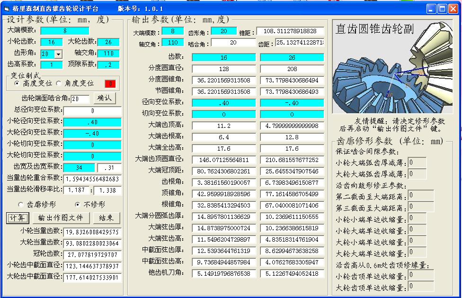Click the 刨齿机刀角 value 5.14919796876538
The image size is (462, 298).
click(x=224, y=273)
